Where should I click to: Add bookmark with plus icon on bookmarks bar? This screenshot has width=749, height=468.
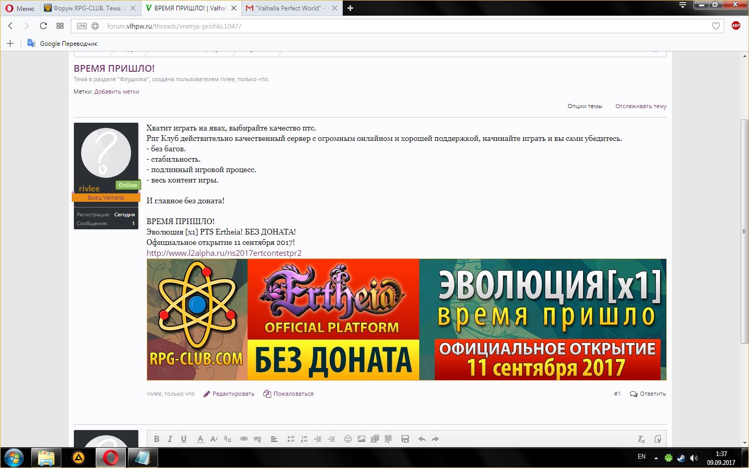click(10, 43)
